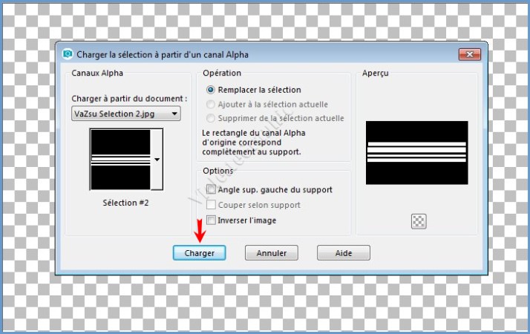Viewport: 530px width, 334px height.
Task: Toggle the checkerboard transparency icon under preview
Action: tap(416, 220)
